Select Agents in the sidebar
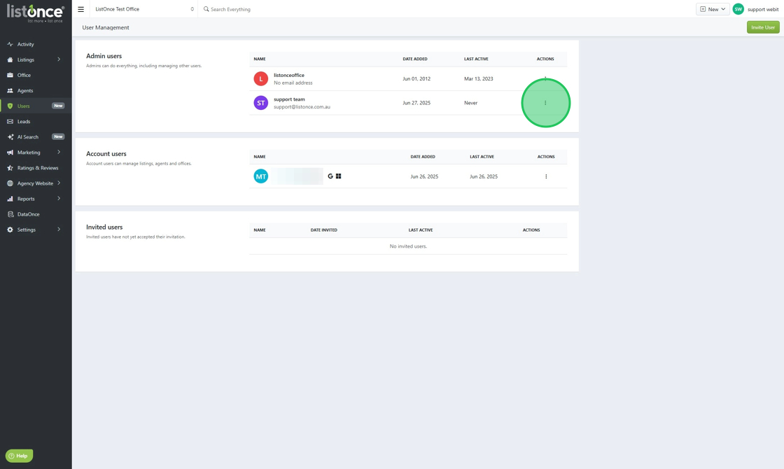784x469 pixels. click(25, 90)
